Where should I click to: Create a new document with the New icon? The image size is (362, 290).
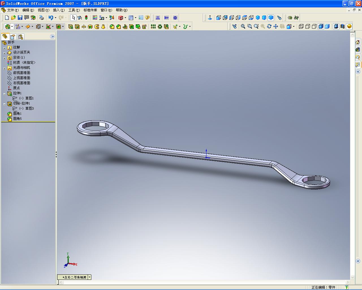coord(7,18)
